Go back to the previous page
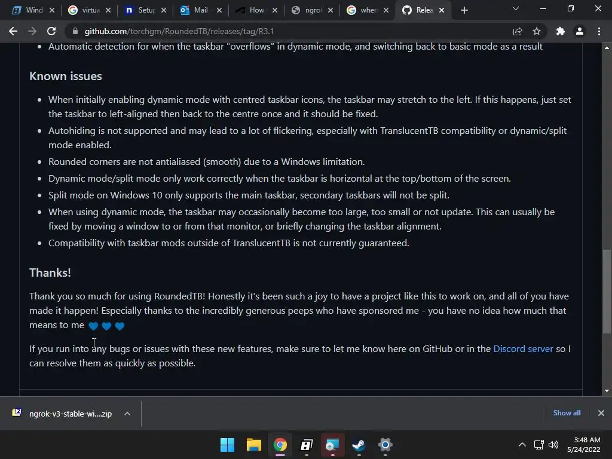 pos(13,31)
